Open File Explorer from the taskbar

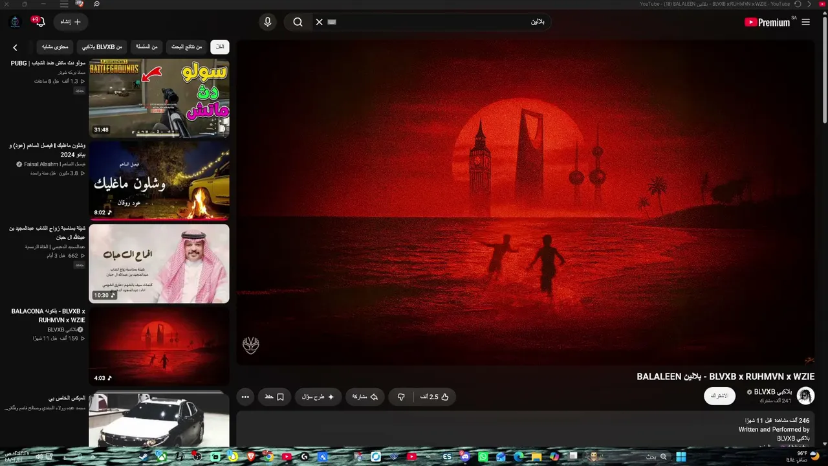[x=537, y=457]
